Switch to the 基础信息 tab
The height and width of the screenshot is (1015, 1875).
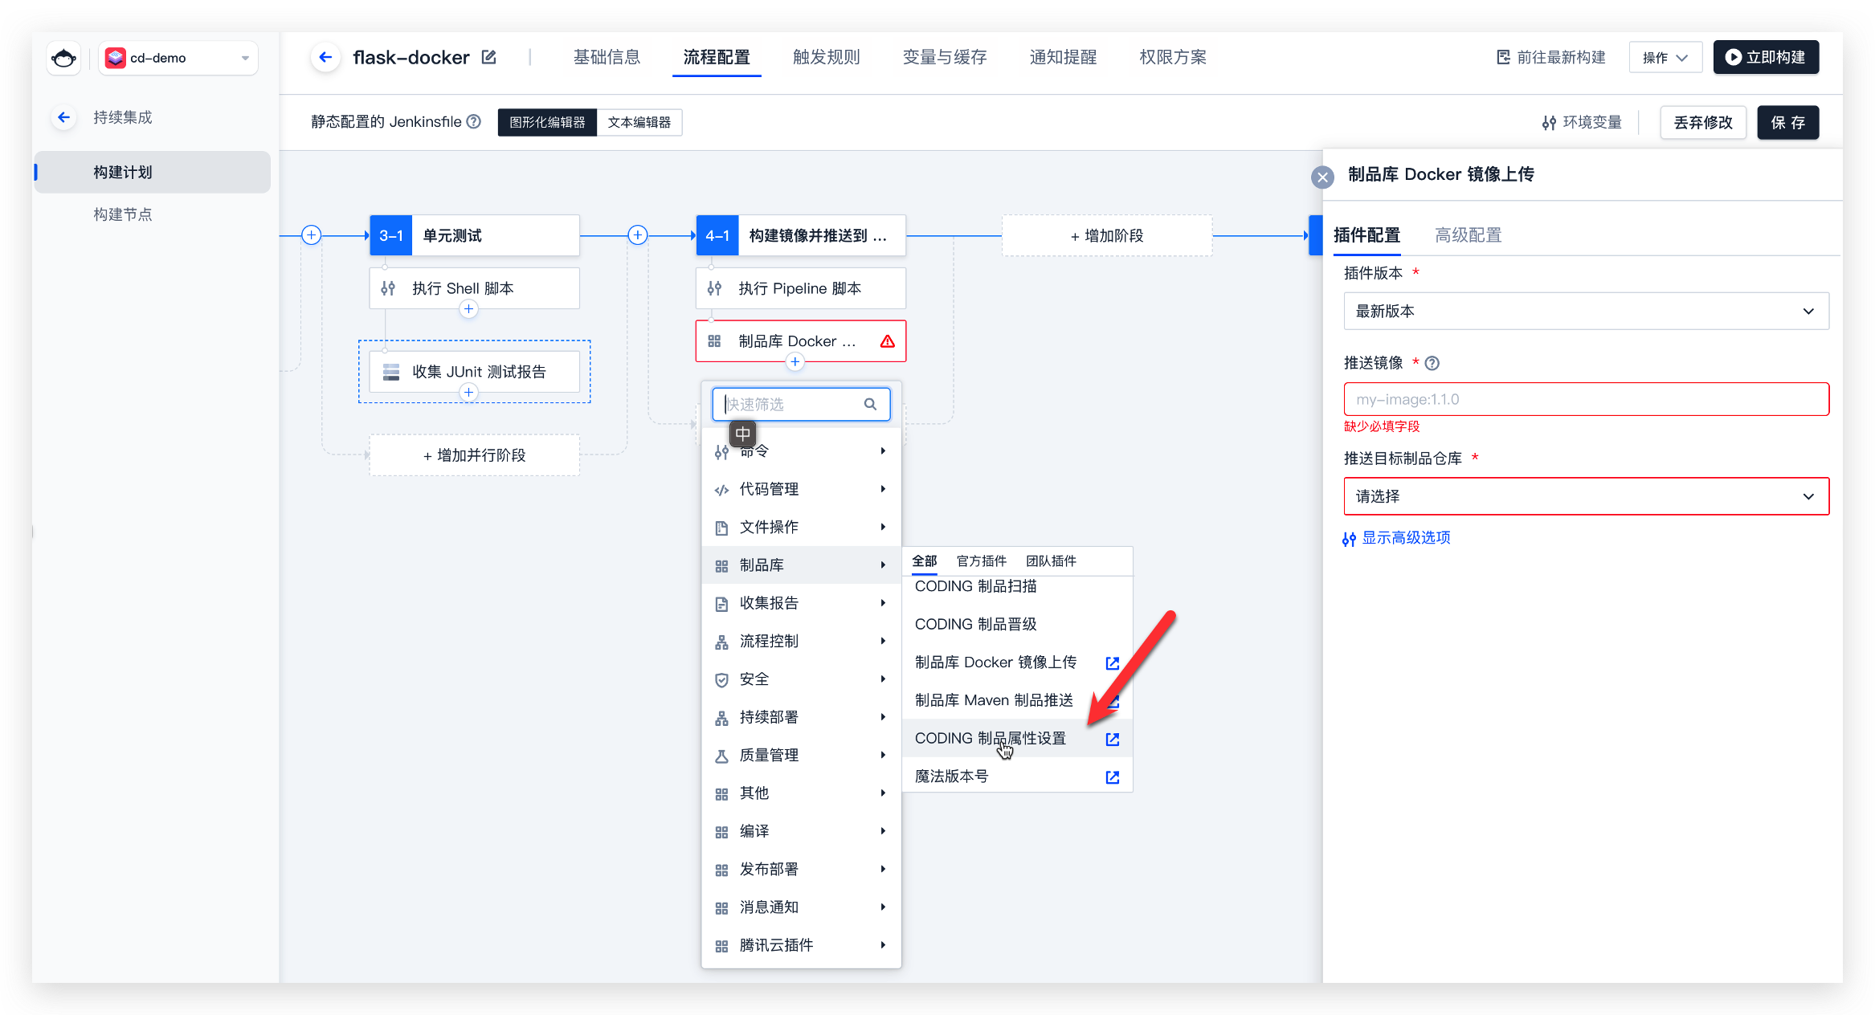[607, 57]
